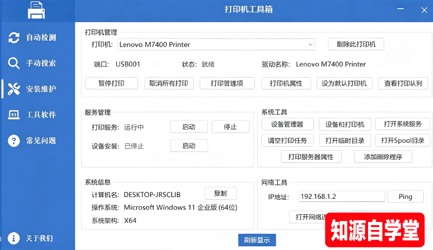Click 刷新显示 button

pos(257,240)
